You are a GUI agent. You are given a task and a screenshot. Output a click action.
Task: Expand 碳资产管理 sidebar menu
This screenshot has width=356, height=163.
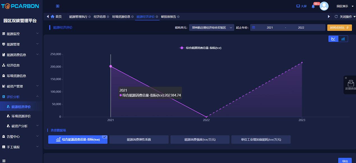[x=20, y=86]
